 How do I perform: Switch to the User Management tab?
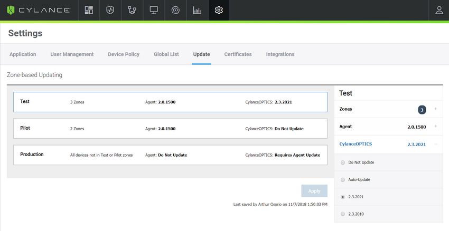pyautogui.click(x=72, y=54)
